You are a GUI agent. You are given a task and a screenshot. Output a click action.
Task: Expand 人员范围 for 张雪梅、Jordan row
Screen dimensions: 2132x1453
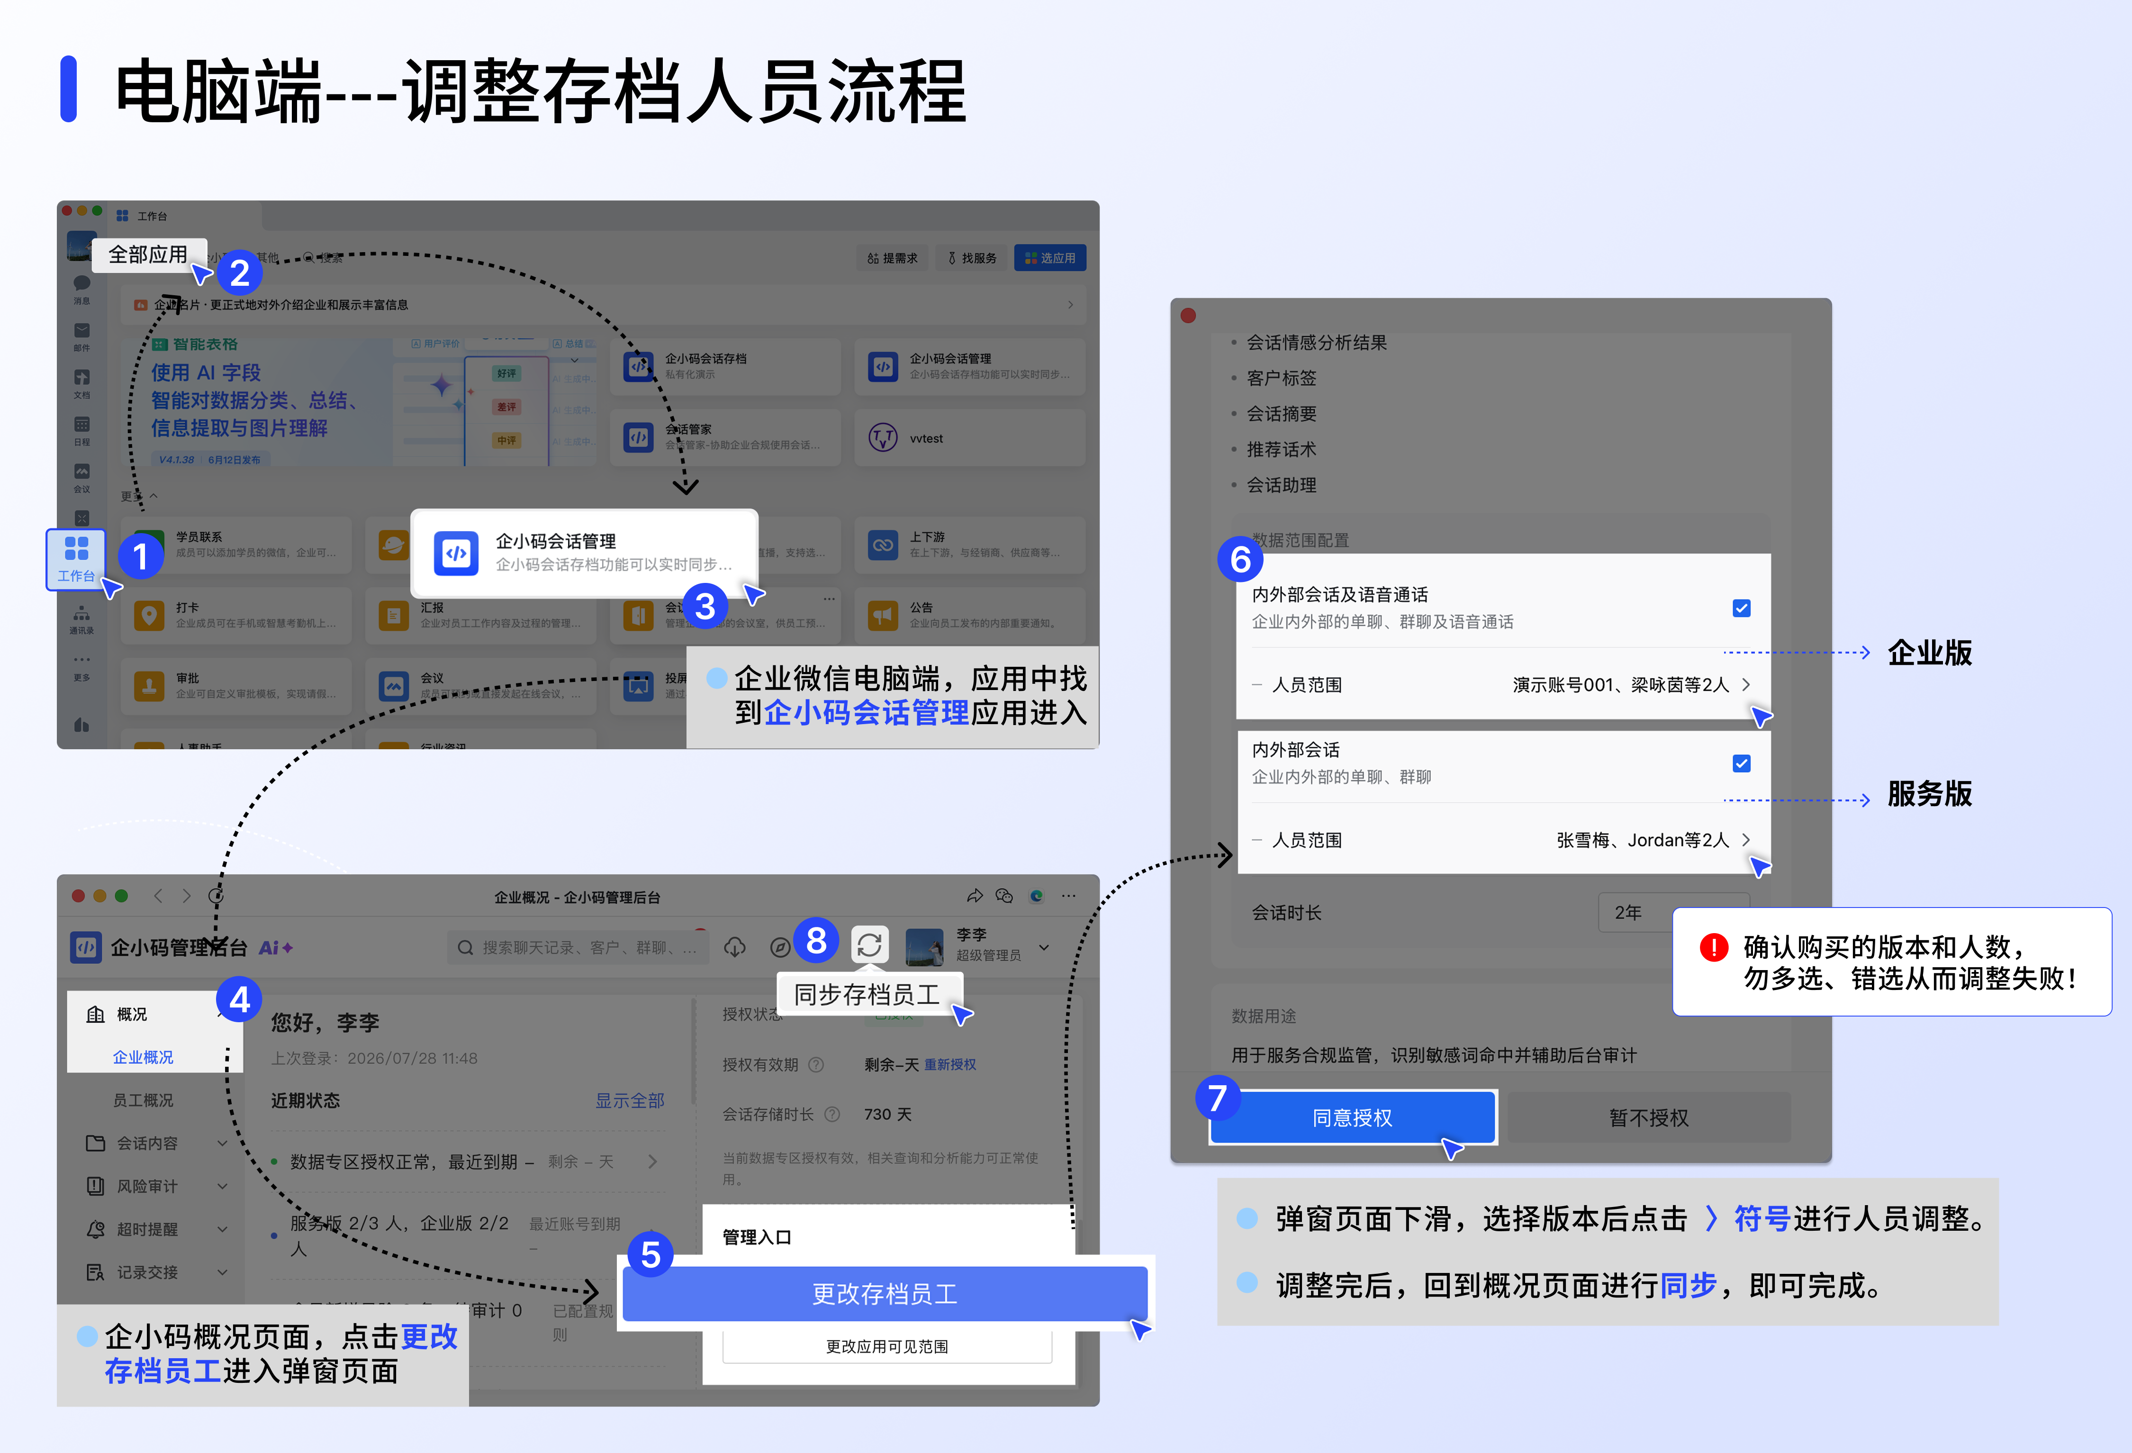coord(1746,840)
